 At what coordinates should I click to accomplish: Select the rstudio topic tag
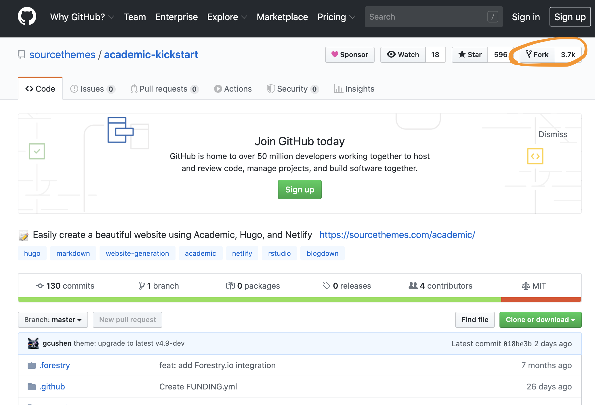click(x=279, y=253)
